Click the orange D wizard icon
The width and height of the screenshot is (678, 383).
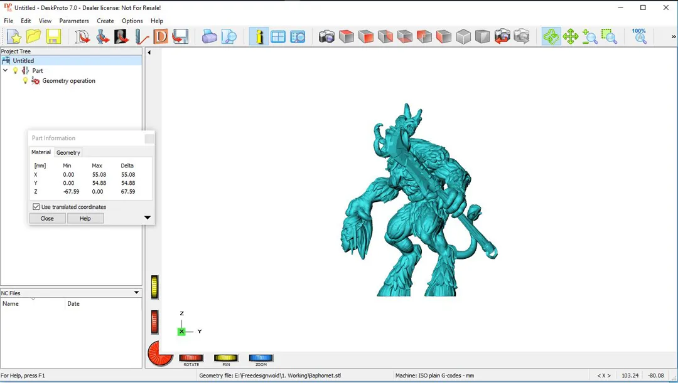point(161,37)
